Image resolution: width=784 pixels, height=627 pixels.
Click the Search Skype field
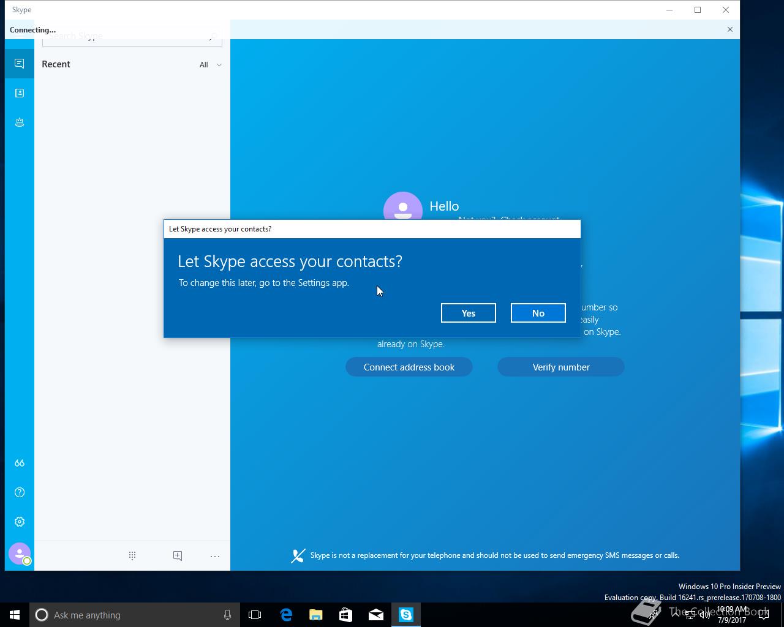point(132,36)
